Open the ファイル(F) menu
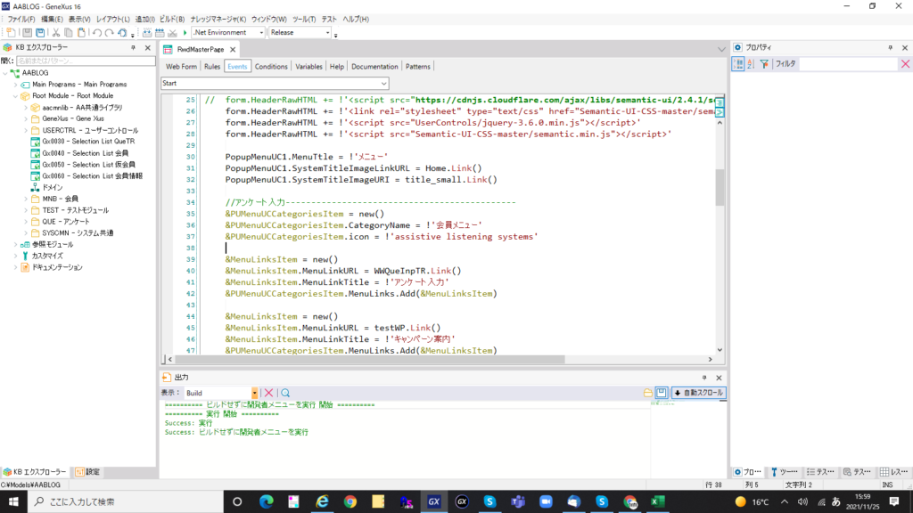The image size is (913, 513). point(21,20)
